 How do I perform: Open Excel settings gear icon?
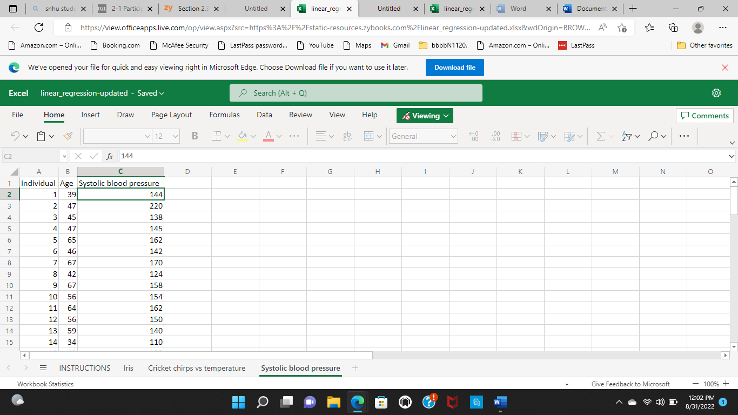716,93
